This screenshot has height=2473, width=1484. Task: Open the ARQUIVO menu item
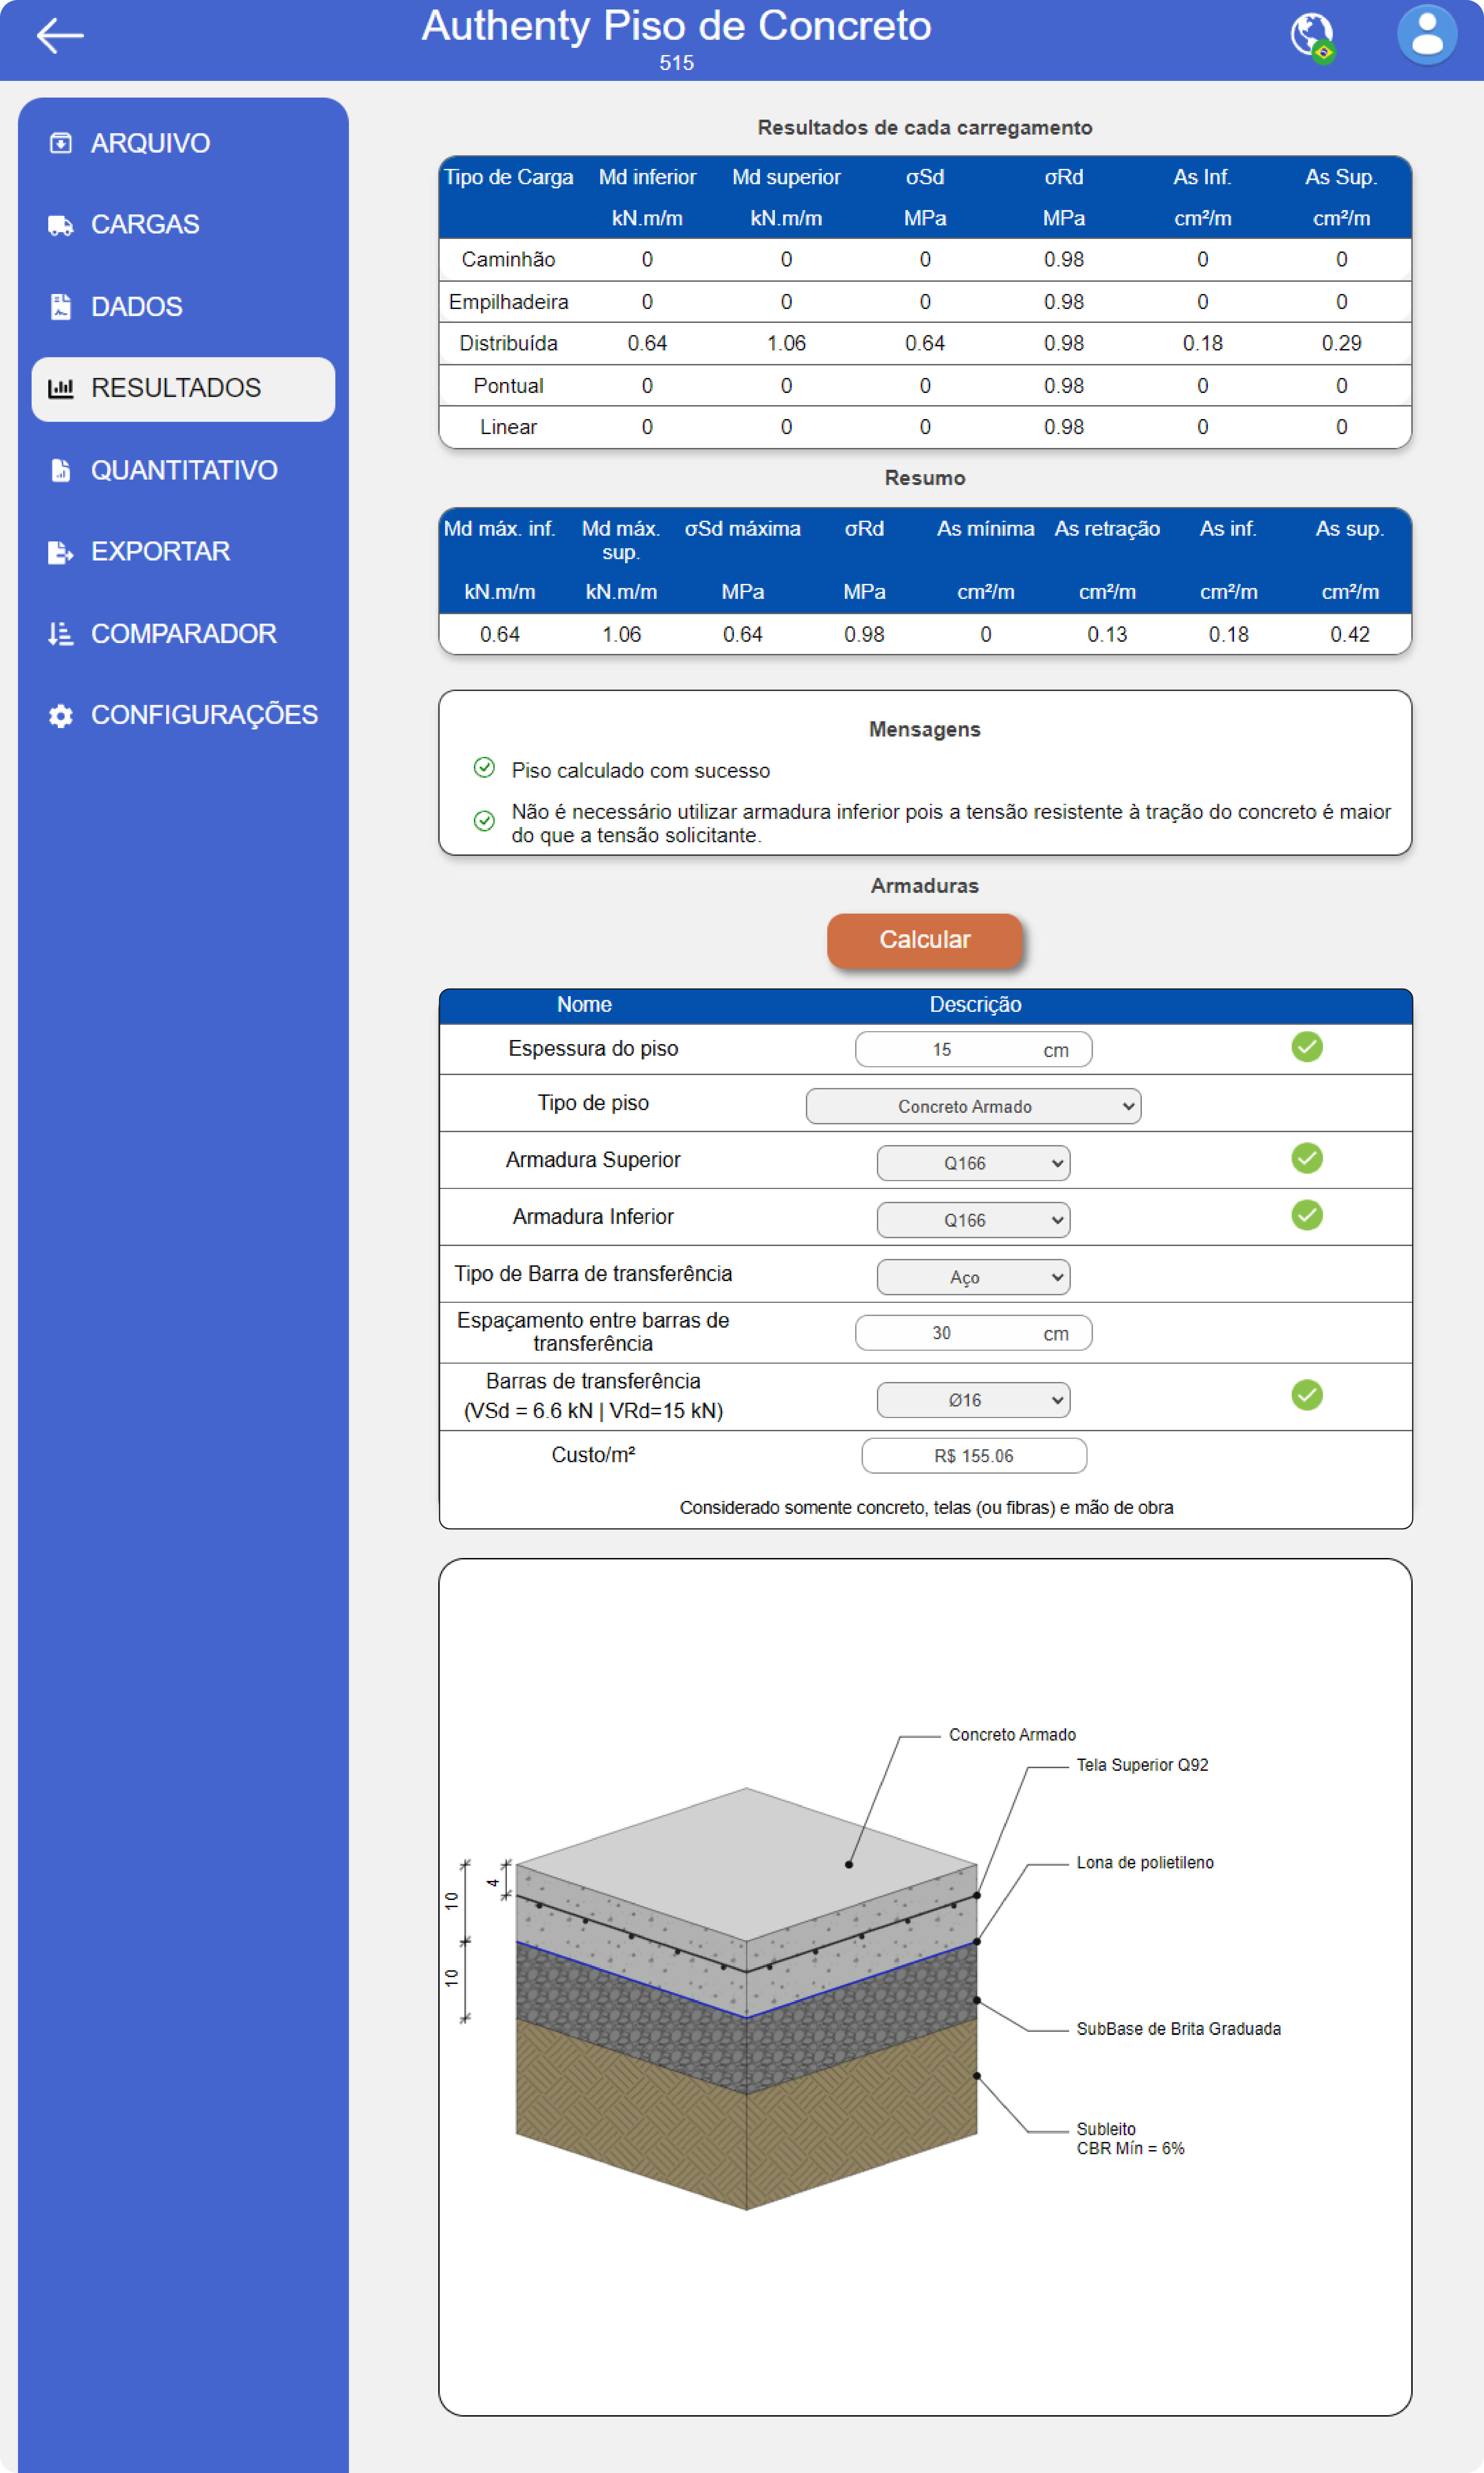(x=183, y=143)
